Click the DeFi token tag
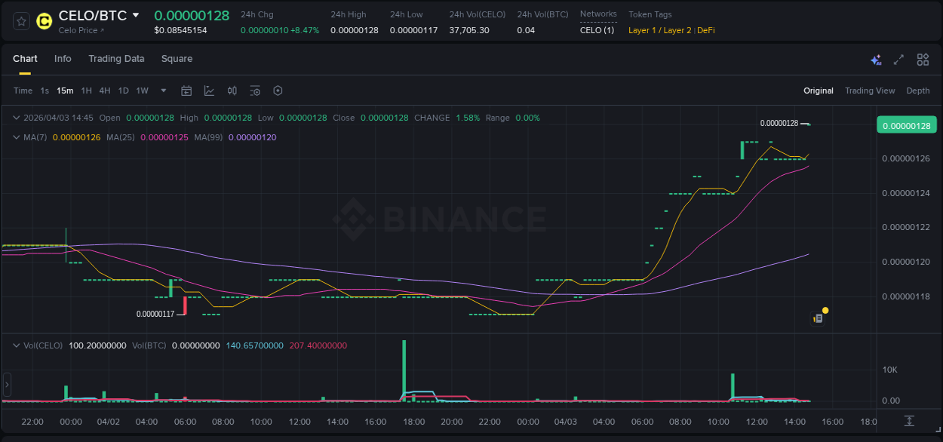943x442 pixels. tap(705, 30)
